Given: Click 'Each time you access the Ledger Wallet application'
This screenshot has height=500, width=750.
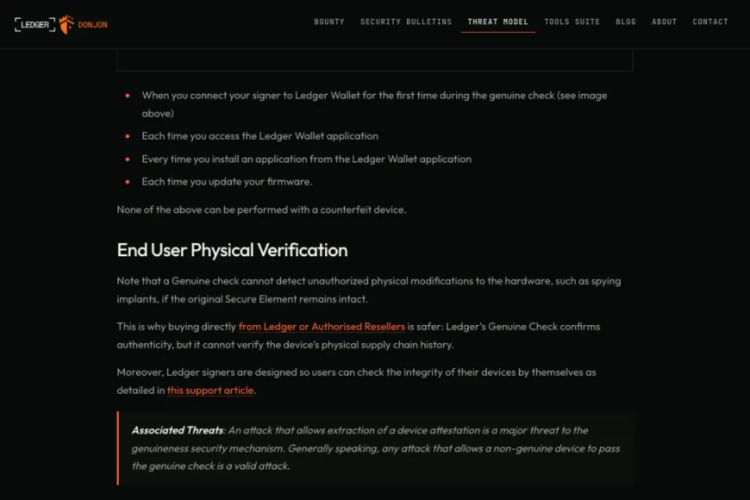Looking at the screenshot, I should (x=259, y=137).
